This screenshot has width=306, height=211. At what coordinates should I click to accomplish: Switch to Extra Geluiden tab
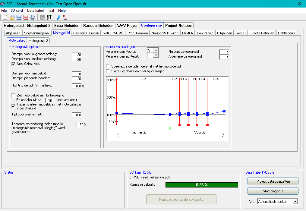[67, 26]
